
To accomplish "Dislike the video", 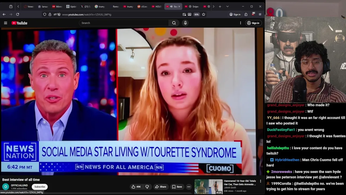I will tap(147, 187).
